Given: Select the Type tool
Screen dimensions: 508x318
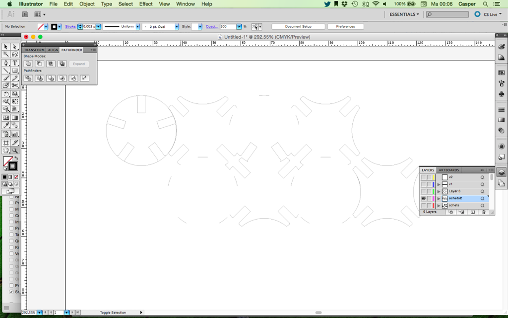Looking at the screenshot, I should pyautogui.click(x=14, y=63).
